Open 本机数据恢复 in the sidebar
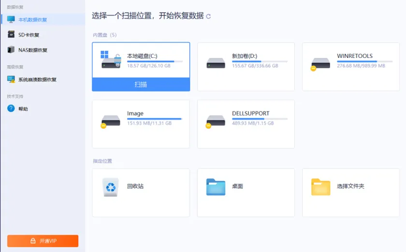Image resolution: width=406 pixels, height=252 pixels. pyautogui.click(x=43, y=19)
